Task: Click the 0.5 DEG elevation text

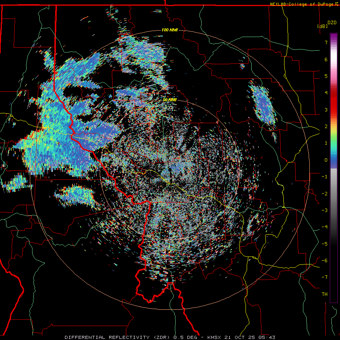Action: click(x=185, y=337)
